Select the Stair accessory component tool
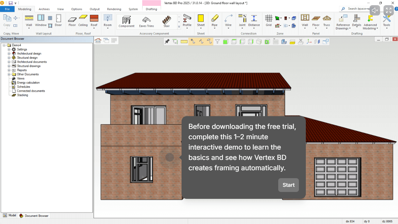Viewport: 398px width, 224px height. pyautogui.click(x=167, y=21)
